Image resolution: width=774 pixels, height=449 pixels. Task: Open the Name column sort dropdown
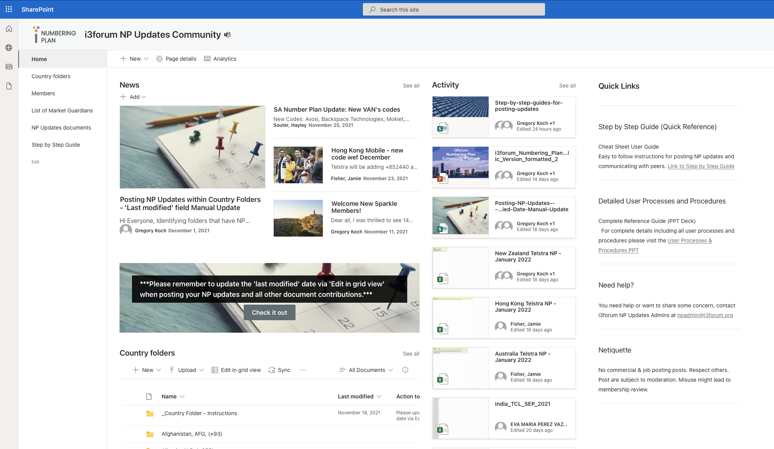pos(182,396)
